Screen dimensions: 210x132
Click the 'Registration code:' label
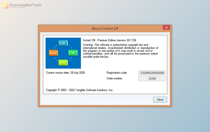coord(117,73)
